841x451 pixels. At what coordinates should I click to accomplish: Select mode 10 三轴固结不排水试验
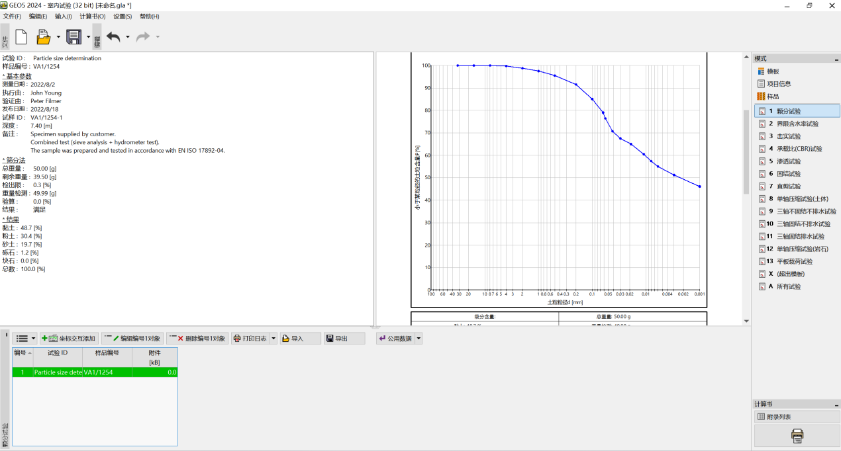coord(797,224)
